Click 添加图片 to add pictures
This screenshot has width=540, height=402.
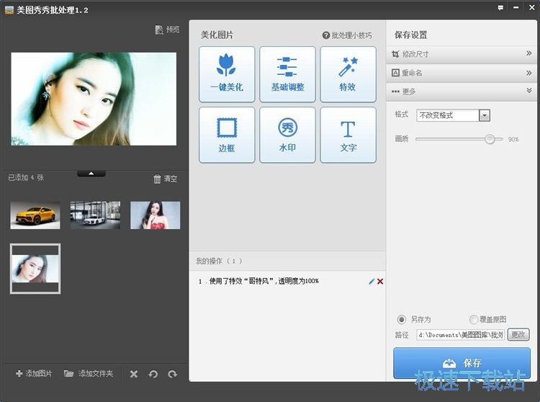[x=34, y=373]
